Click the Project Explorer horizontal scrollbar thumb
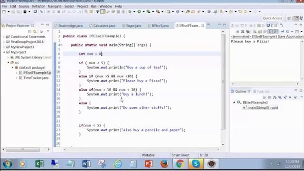Image resolution: width=304 pixels, height=171 pixels. click(x=23, y=150)
